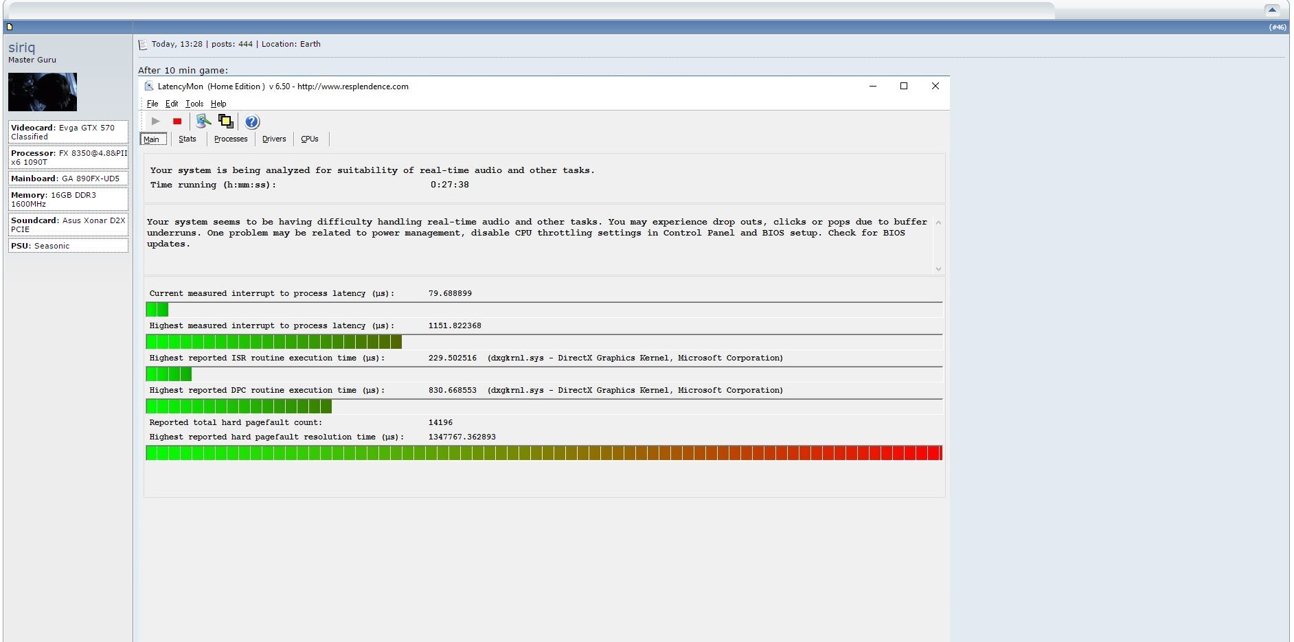
Task: Switch to the Drivers tab
Action: (274, 139)
